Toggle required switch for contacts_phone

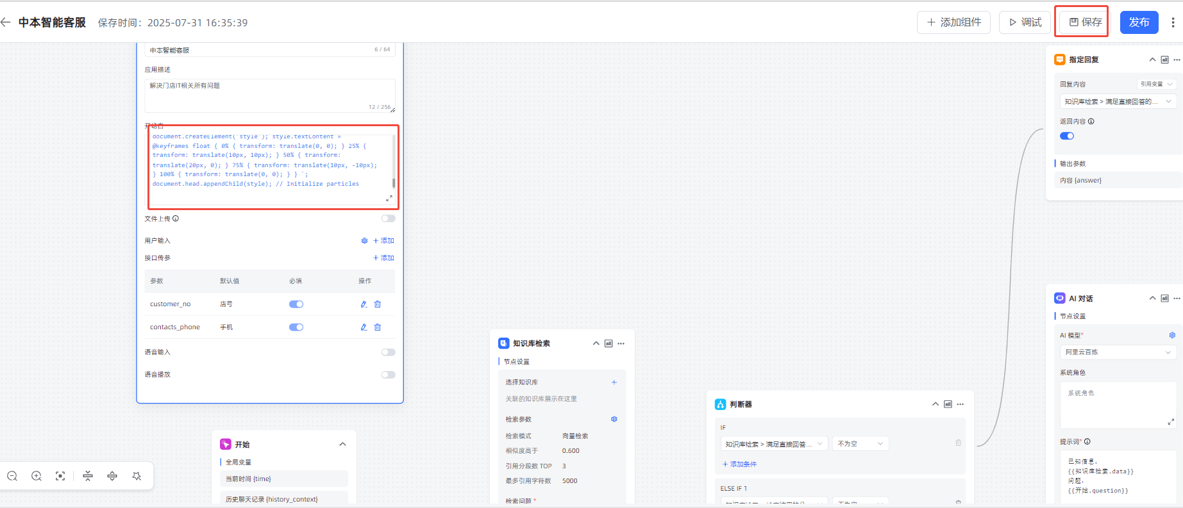(296, 327)
